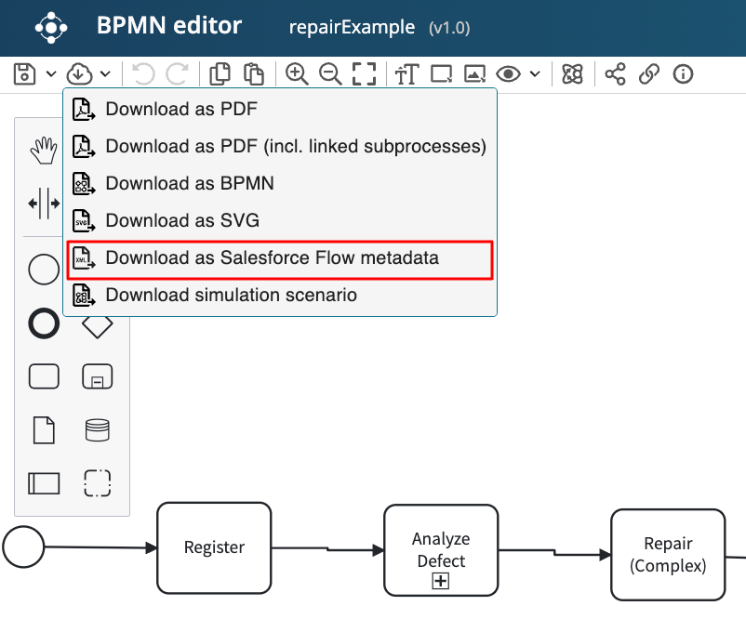
Task: Pick the end event thick circle
Action: tap(44, 323)
